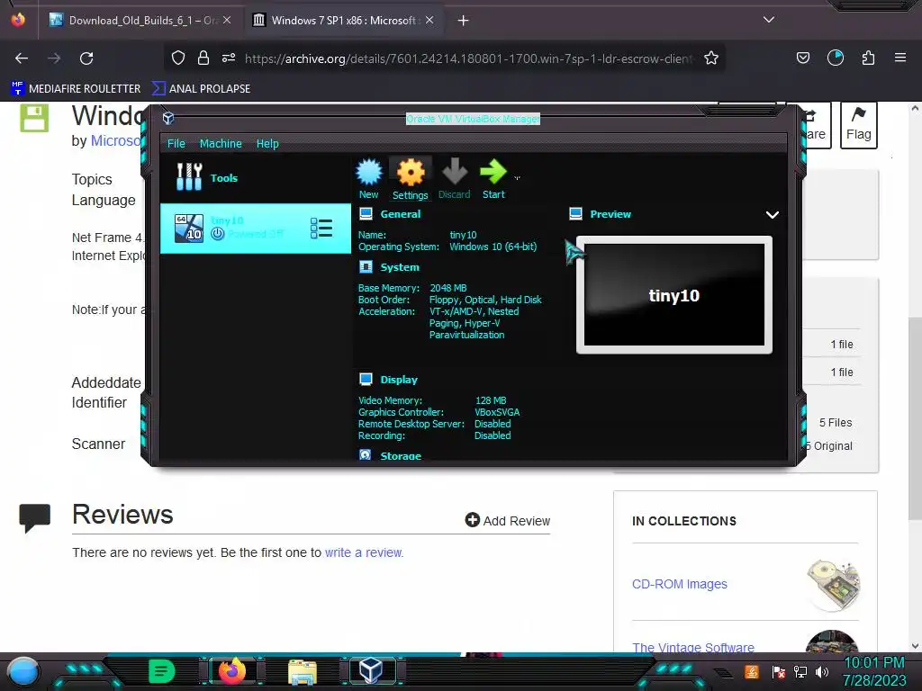Click the site permissions icon in address bar
Screen dimensions: 922x691
point(229,58)
